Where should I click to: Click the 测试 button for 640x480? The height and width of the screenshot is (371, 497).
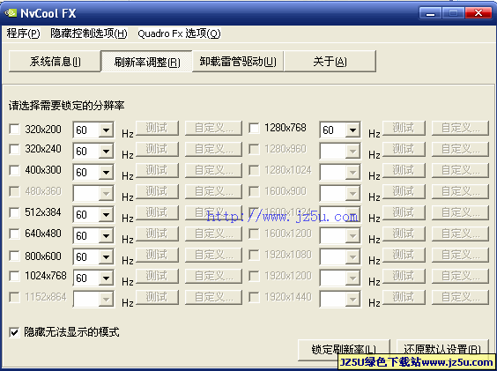pyautogui.click(x=157, y=234)
